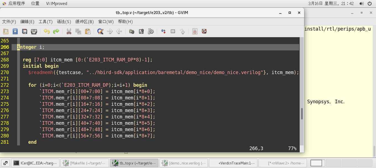Expand the 缓冲区(B) buffers menu
Image resolution: width=376 pixels, height=168 pixels.
[x=84, y=22]
